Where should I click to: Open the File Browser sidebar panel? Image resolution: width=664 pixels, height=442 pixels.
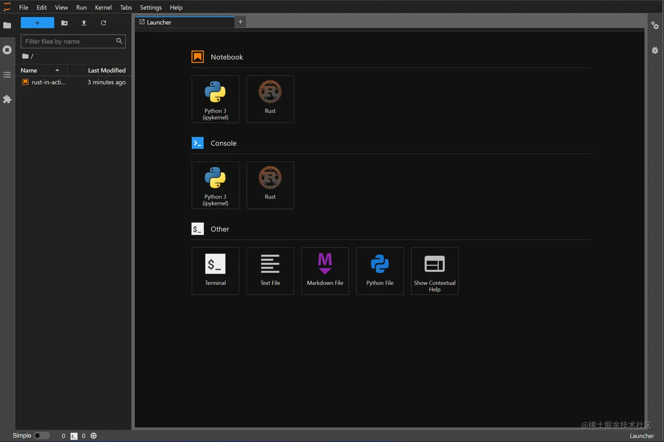click(7, 25)
